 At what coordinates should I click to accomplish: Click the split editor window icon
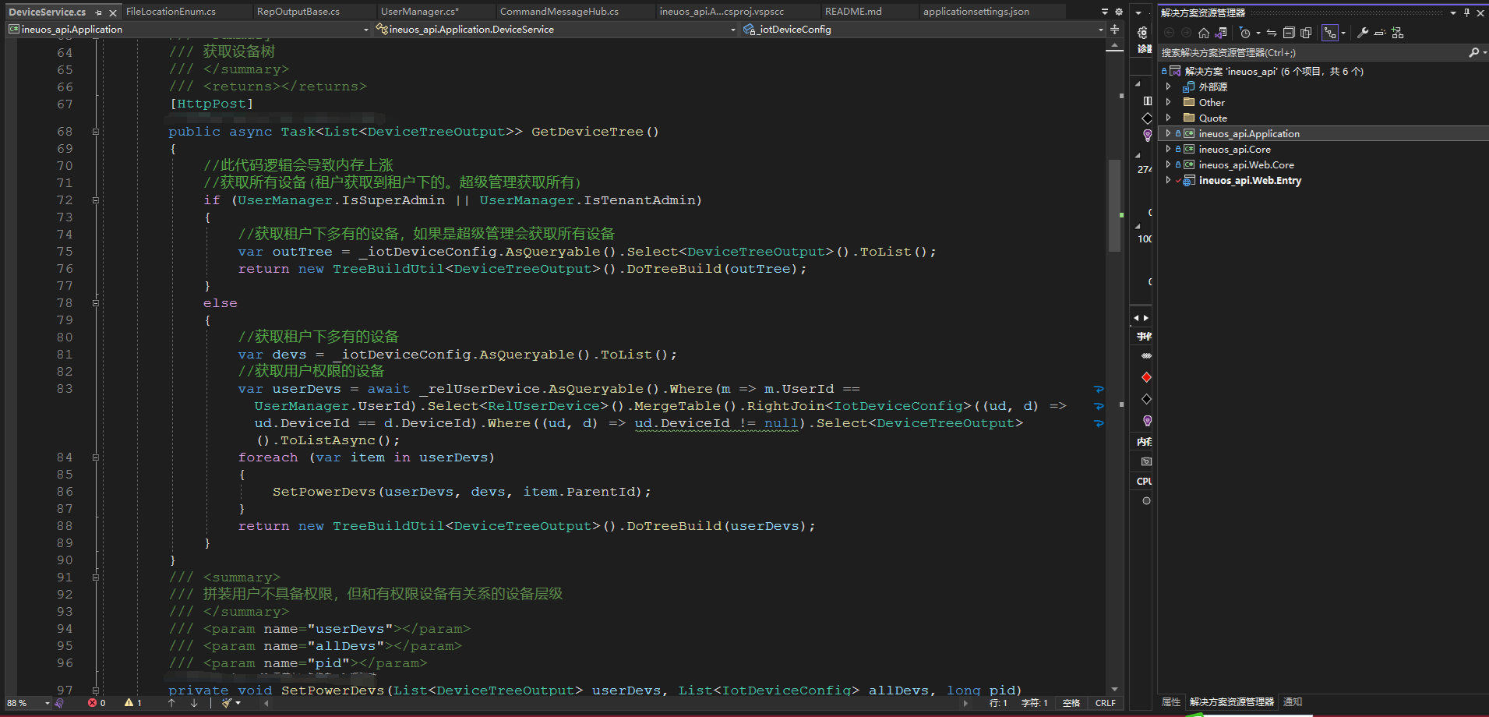[x=1115, y=29]
